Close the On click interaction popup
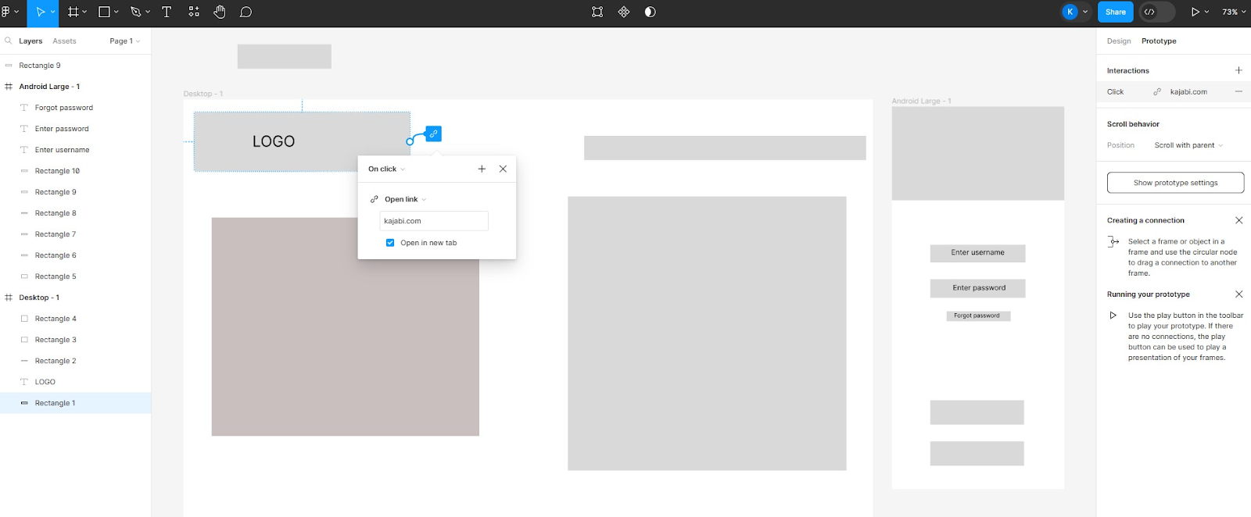 [503, 169]
